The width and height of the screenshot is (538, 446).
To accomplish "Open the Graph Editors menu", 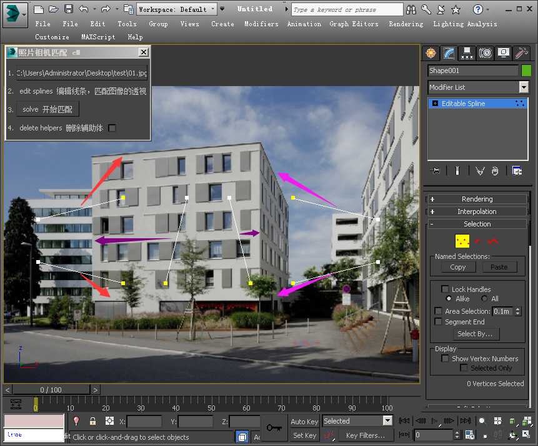I will (x=354, y=24).
